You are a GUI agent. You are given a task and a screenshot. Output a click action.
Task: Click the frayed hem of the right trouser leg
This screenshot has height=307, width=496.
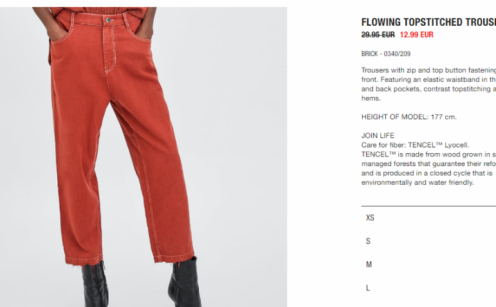coord(174,257)
